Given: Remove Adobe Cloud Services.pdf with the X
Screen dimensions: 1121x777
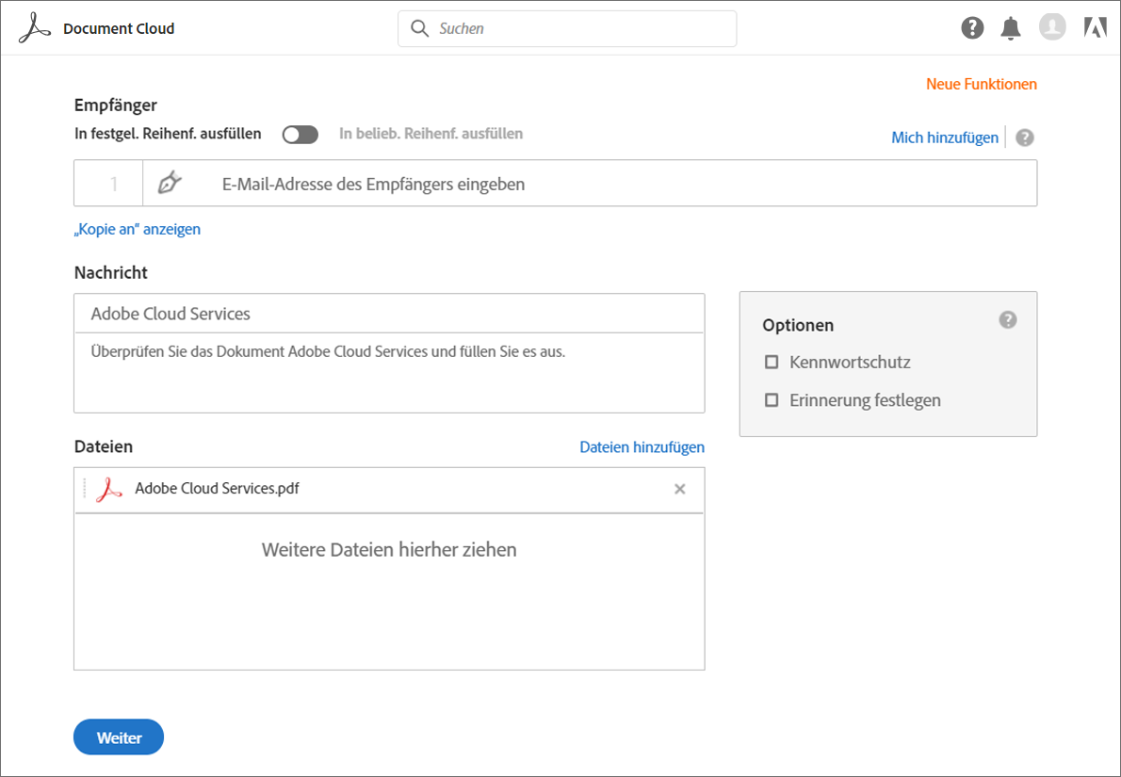Looking at the screenshot, I should coord(680,489).
